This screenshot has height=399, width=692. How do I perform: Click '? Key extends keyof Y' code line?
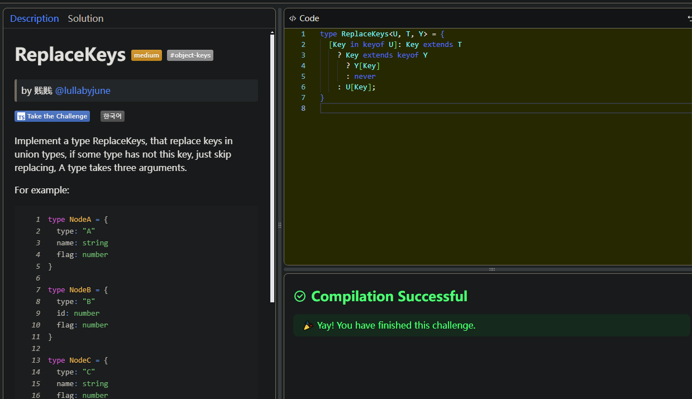tap(382, 55)
